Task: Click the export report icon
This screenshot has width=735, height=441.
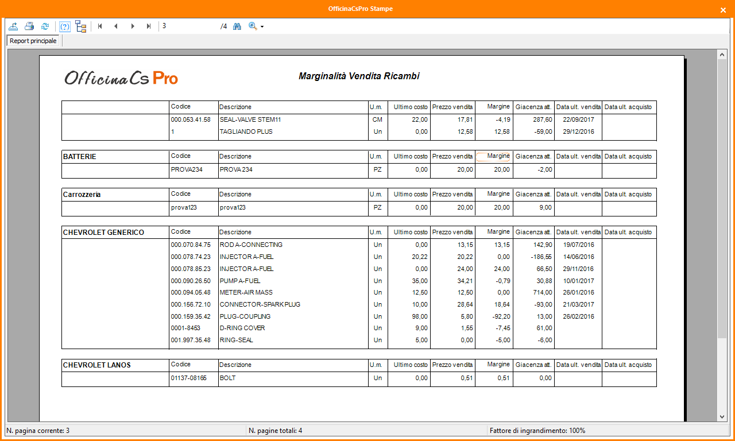Action: [14, 26]
